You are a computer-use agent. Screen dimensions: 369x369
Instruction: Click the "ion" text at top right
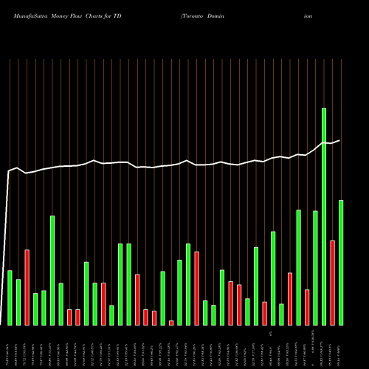[308, 16]
